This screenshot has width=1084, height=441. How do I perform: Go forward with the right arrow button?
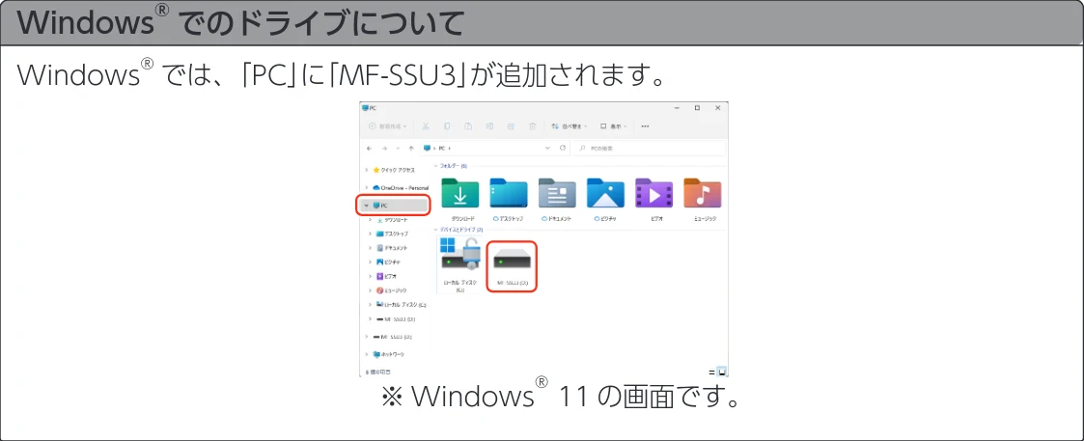click(x=383, y=149)
